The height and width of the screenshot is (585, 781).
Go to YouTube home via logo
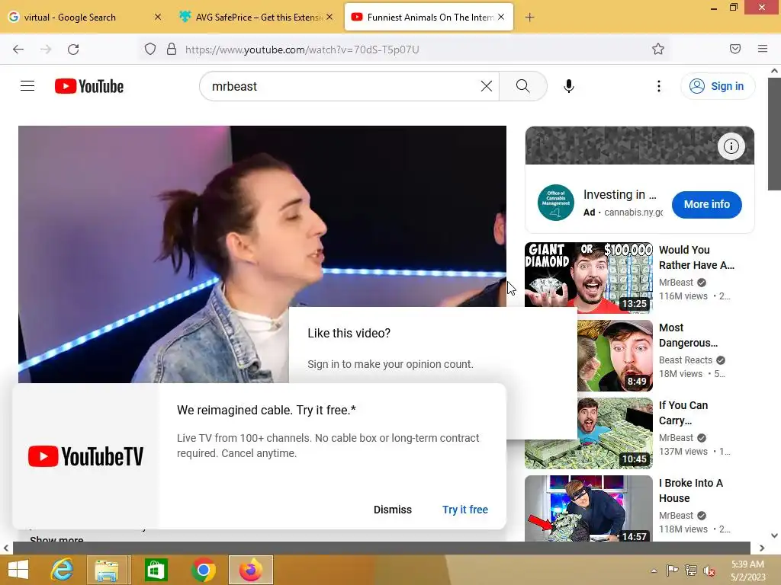pyautogui.click(x=89, y=86)
